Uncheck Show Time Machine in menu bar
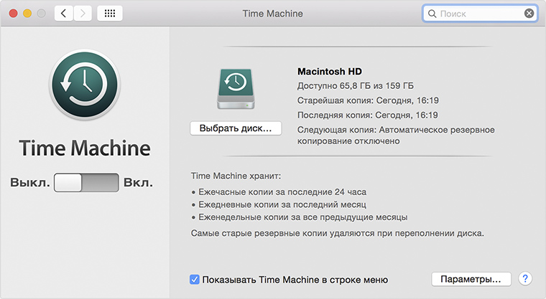Screen dimensions: 546x299 point(194,280)
